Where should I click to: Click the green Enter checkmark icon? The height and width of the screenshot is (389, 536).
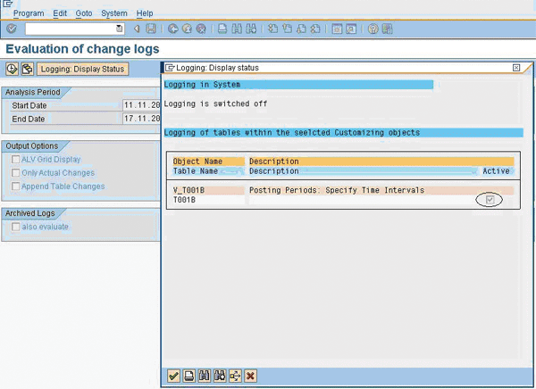point(11,29)
